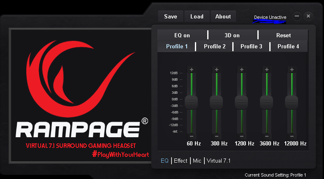Open the EQ section tab
This screenshot has height=179, width=324.
pos(164,161)
